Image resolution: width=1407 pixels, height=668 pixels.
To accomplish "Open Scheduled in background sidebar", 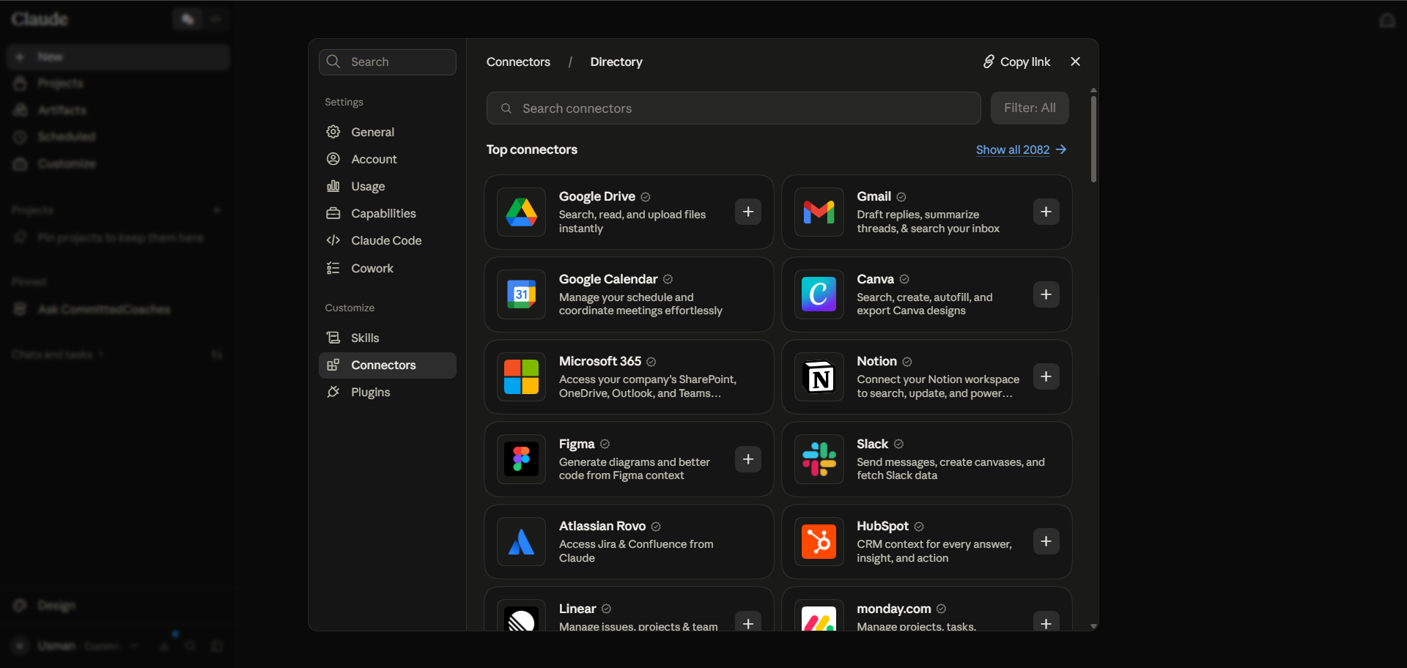I will 119,137.
